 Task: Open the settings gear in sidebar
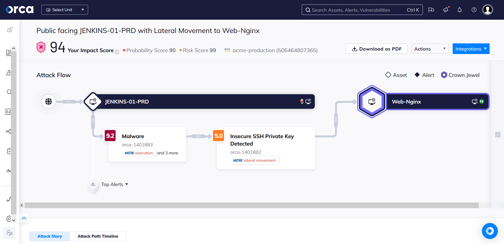click(x=9, y=219)
